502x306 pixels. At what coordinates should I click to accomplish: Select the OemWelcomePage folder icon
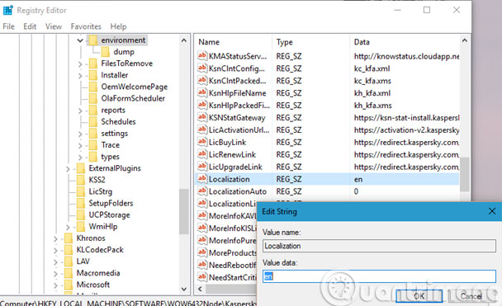(92, 87)
